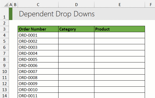Click the Product cell for ORD-0003

[x=120, y=47]
